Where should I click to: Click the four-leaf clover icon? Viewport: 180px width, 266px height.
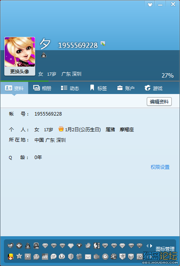[x=79, y=257]
